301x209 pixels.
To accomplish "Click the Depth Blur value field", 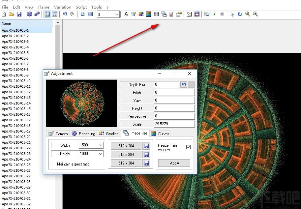I will tap(166, 84).
